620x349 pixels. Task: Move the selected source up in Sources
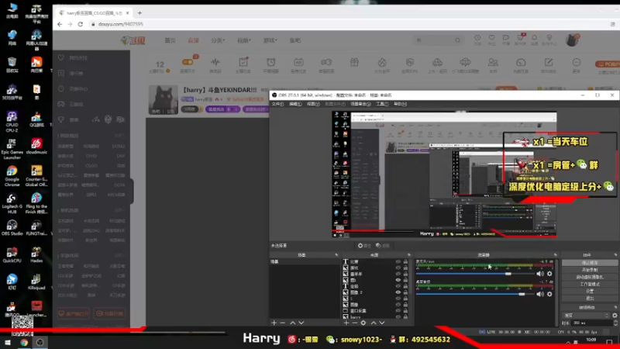[x=374, y=323]
